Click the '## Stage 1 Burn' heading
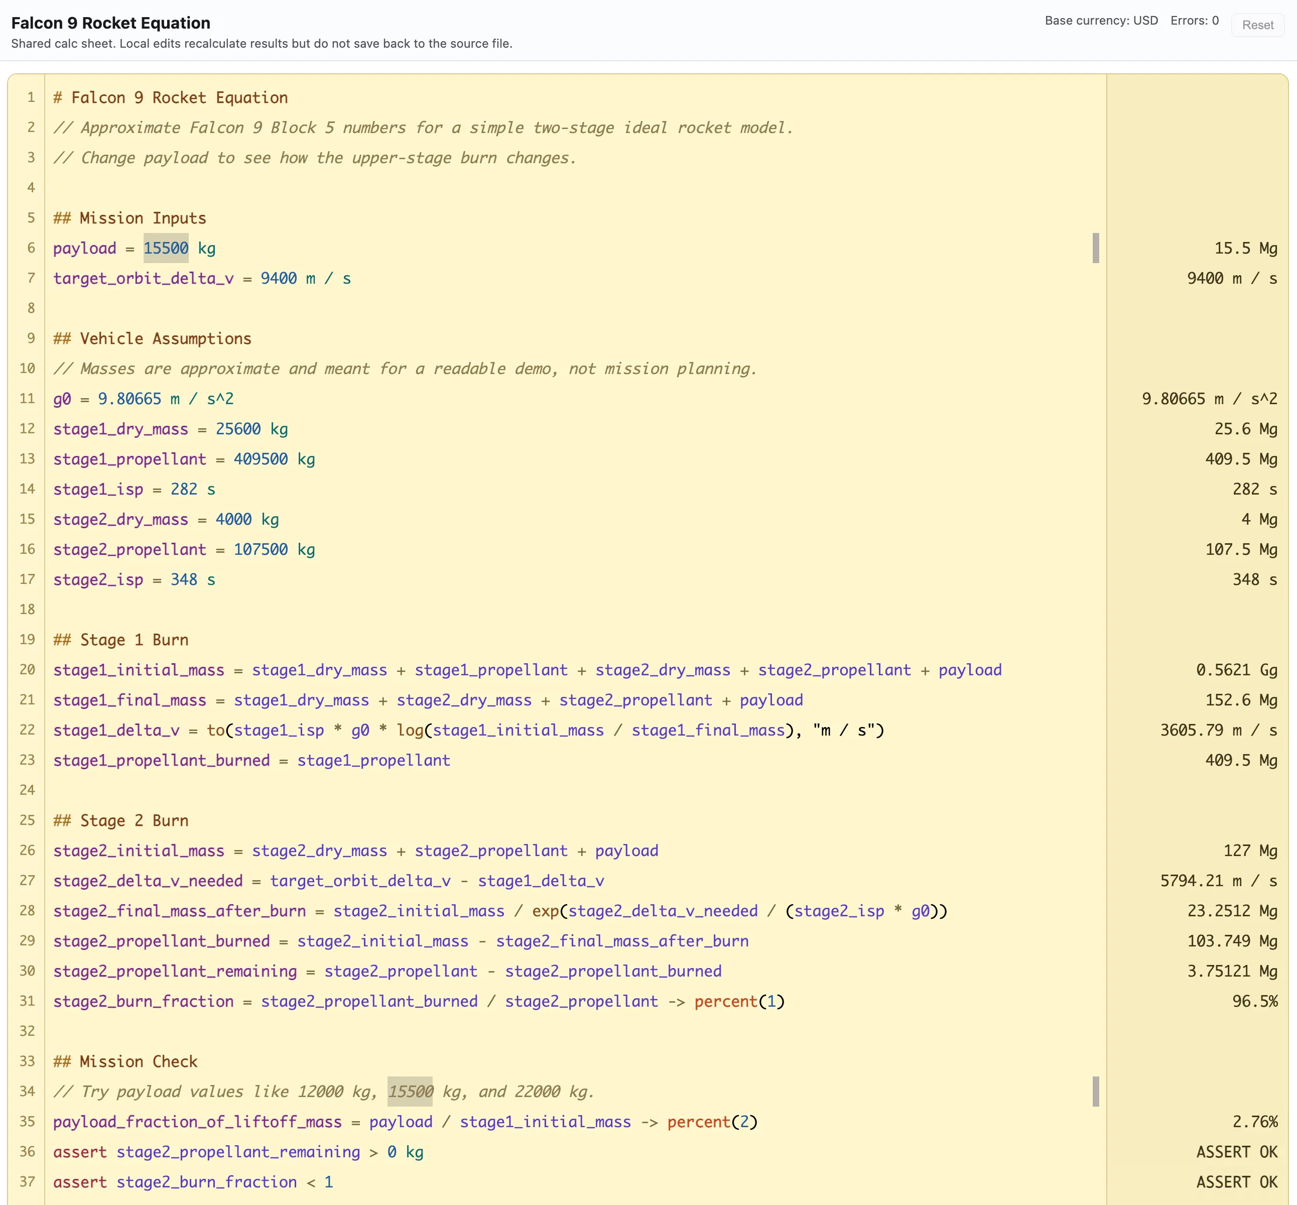The width and height of the screenshot is (1297, 1205). 120,640
